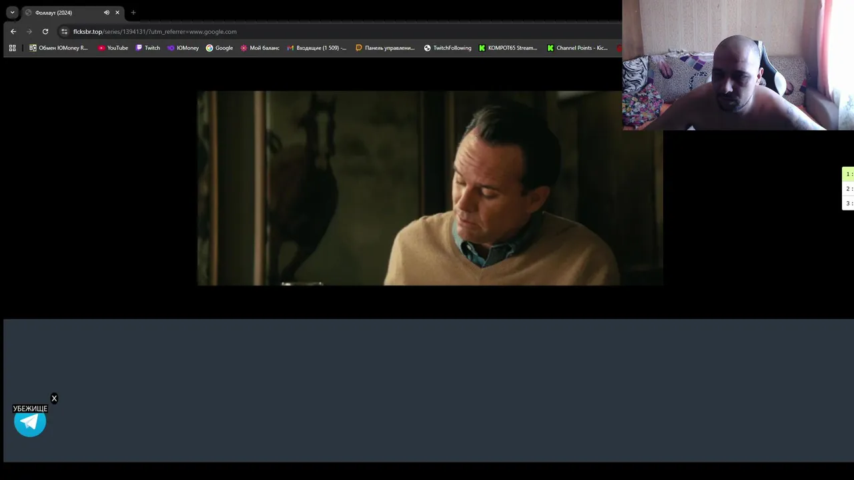
Task: Go back to the previous page
Action: pos(13,31)
